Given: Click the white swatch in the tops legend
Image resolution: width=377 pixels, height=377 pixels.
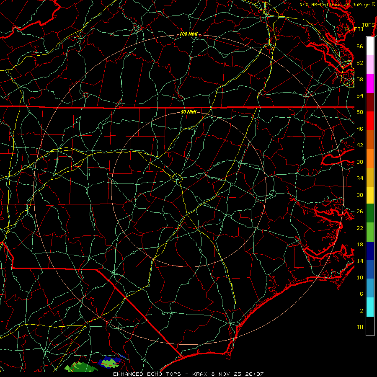Looking at the screenshot, I should pyautogui.click(x=370, y=46).
